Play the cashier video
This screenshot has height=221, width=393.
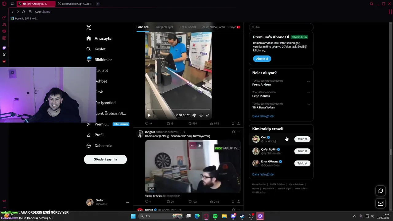(149, 115)
